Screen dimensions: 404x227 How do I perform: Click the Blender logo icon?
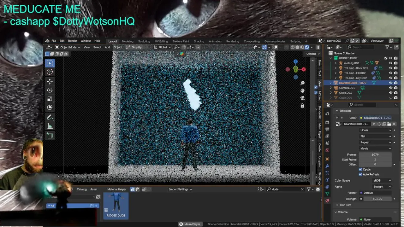pyautogui.click(x=47, y=41)
